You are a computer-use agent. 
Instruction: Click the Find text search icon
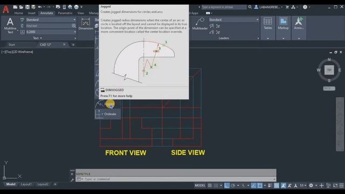pos(74,26)
